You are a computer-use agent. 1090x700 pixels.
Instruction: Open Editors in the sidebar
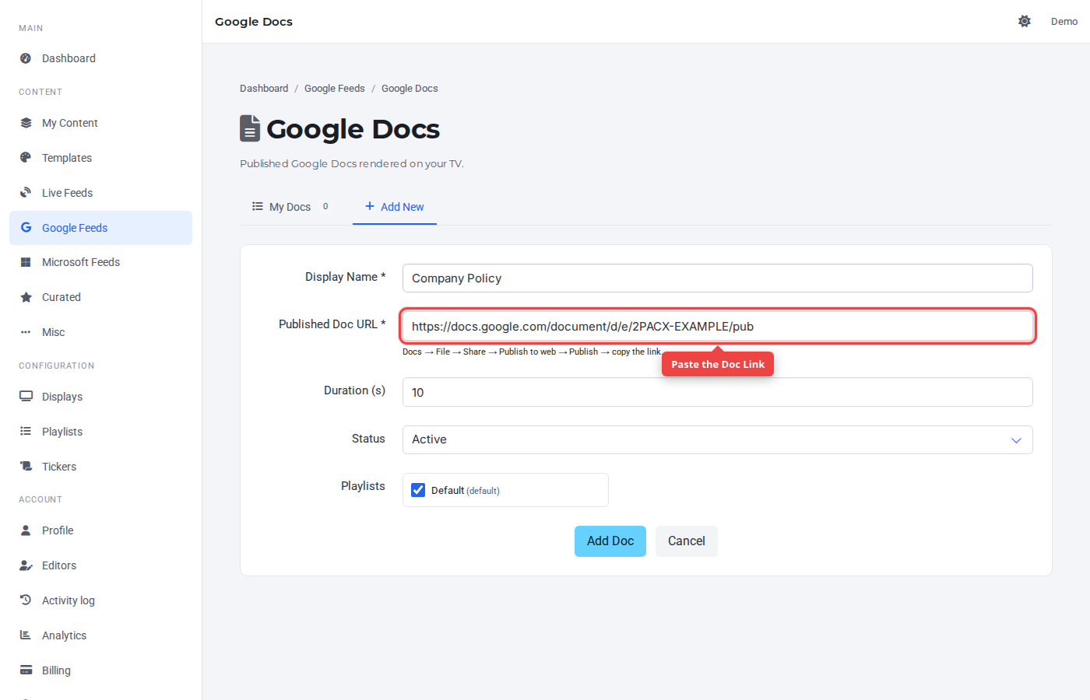click(101, 565)
